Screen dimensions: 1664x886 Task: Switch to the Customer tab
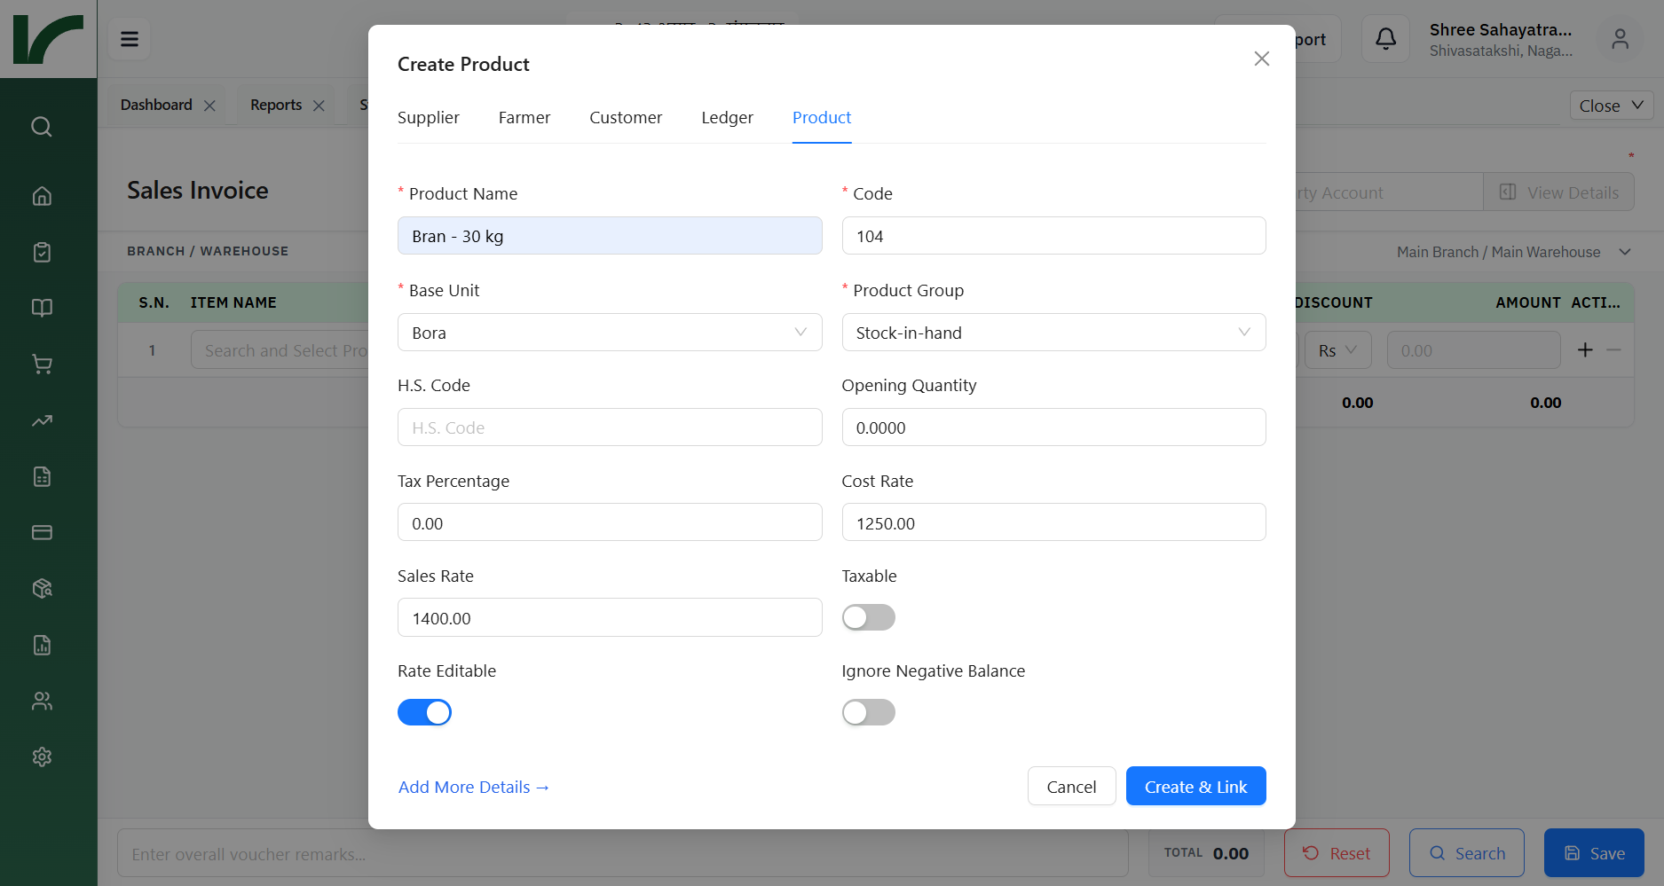click(x=626, y=118)
